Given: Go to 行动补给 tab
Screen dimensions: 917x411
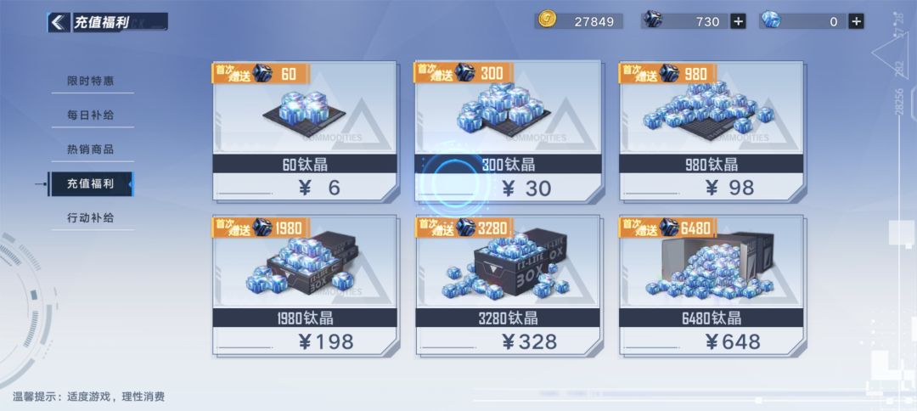Looking at the screenshot, I should pos(91,218).
